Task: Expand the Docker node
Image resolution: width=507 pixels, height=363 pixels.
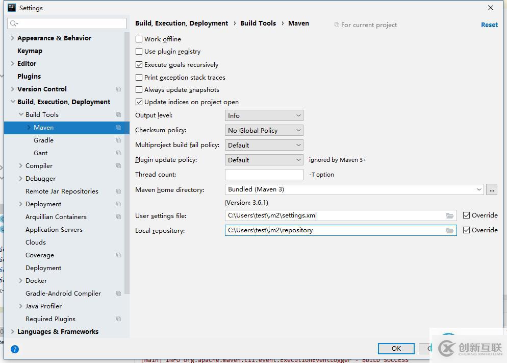Action: [21, 280]
